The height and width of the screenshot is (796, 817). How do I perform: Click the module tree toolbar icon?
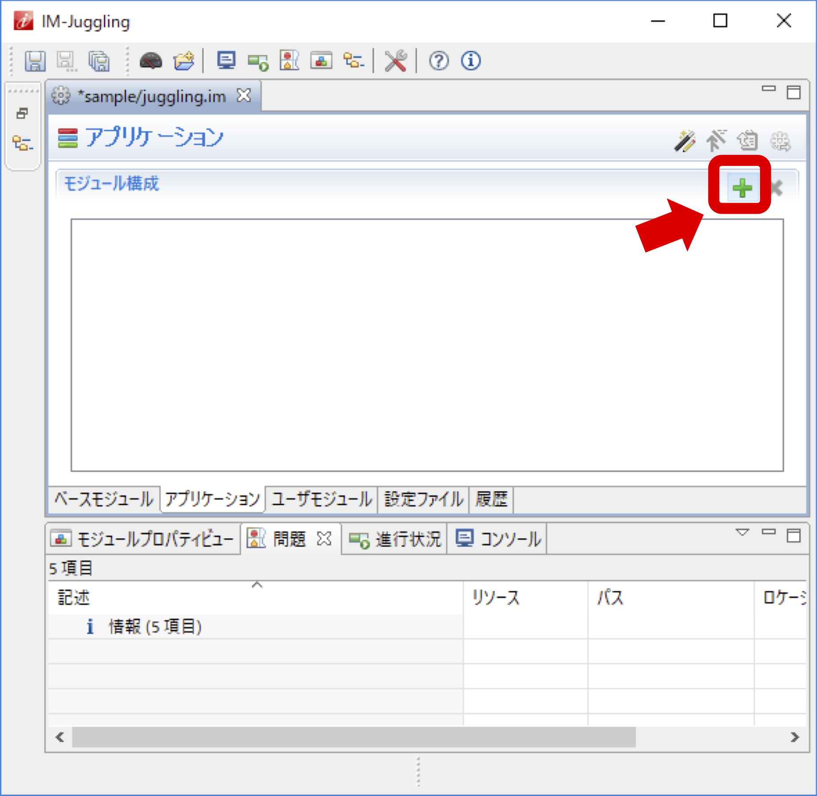tap(354, 61)
